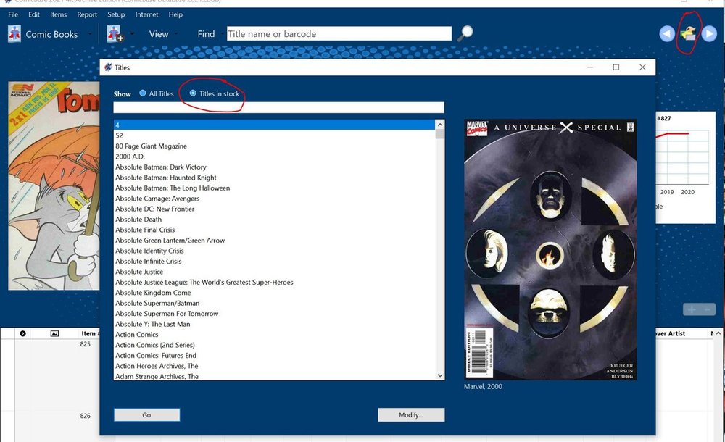Open the title browser folder icon
This screenshot has width=725, height=442.
coord(687,33)
